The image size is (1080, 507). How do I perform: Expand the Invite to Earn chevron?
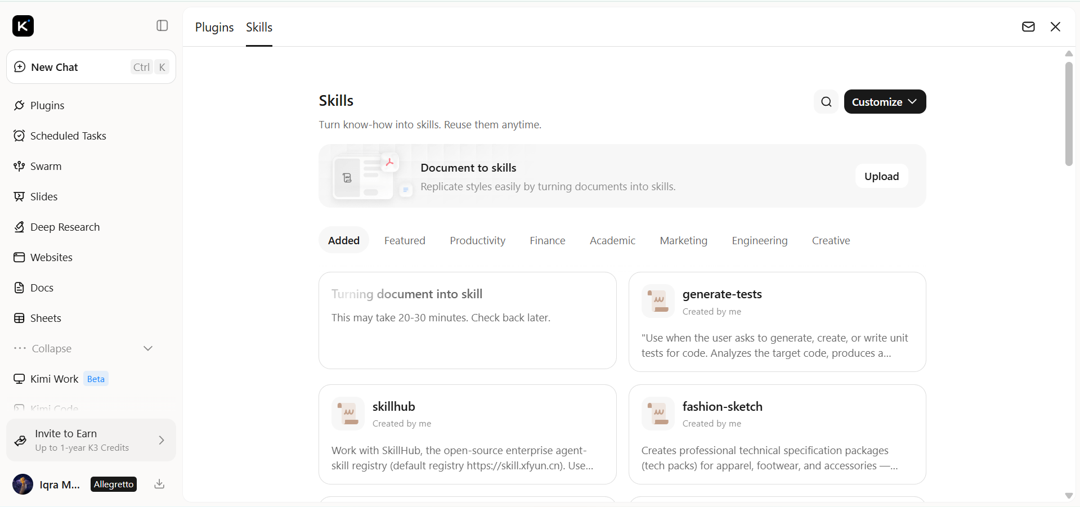pos(162,440)
